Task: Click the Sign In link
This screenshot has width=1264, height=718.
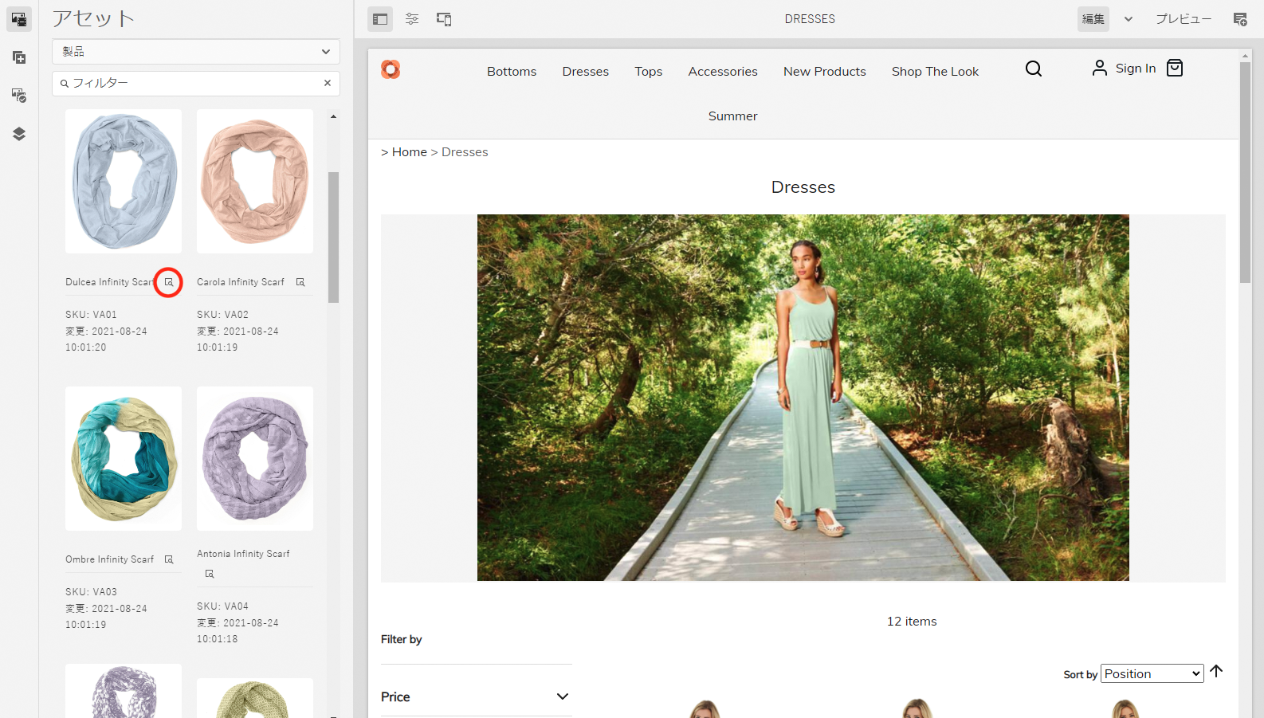Action: [x=1136, y=69]
